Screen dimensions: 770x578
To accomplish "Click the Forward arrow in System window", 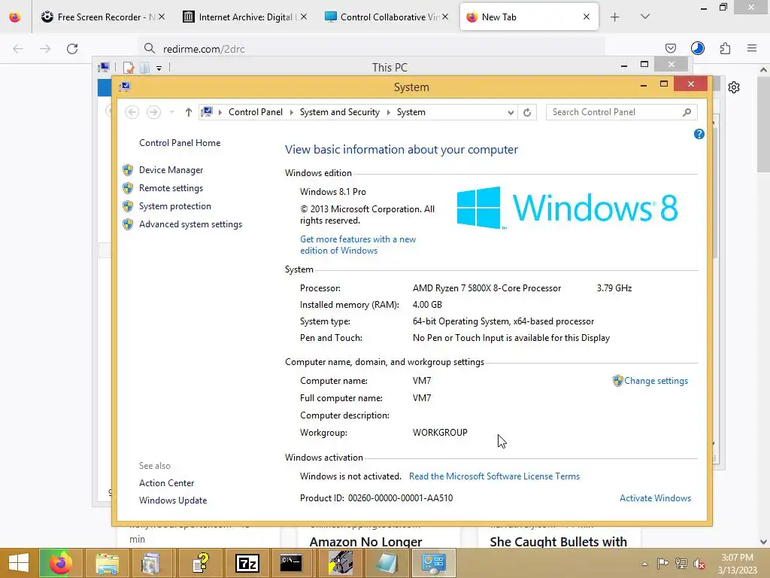I will [153, 113].
